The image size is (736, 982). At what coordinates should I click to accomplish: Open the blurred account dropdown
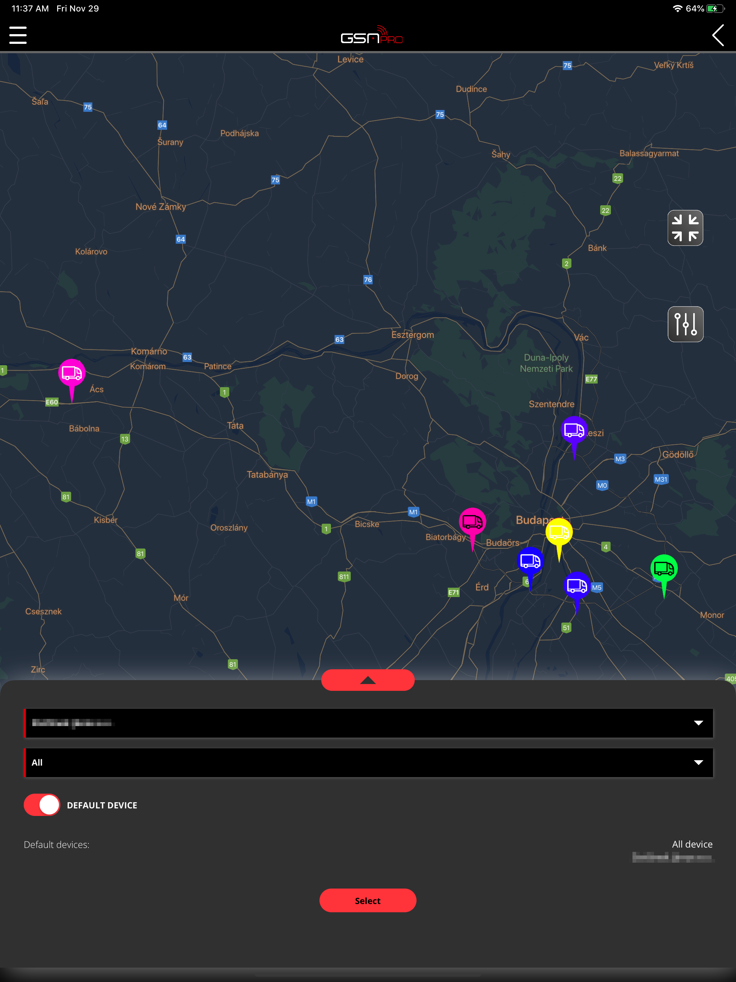click(x=368, y=723)
